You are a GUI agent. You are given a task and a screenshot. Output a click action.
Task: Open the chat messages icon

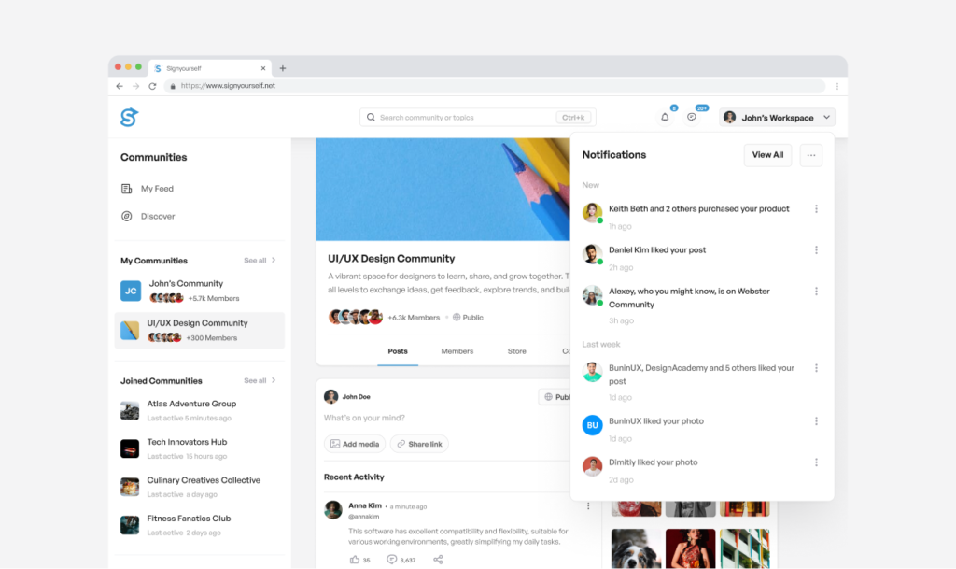tap(692, 118)
